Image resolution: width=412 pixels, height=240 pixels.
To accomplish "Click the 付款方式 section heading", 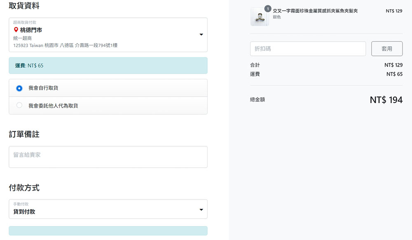I will click(x=24, y=187).
